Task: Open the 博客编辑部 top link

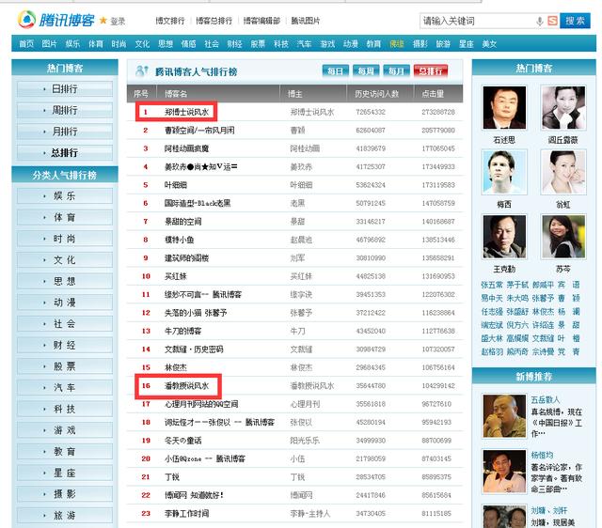Action: (261, 21)
